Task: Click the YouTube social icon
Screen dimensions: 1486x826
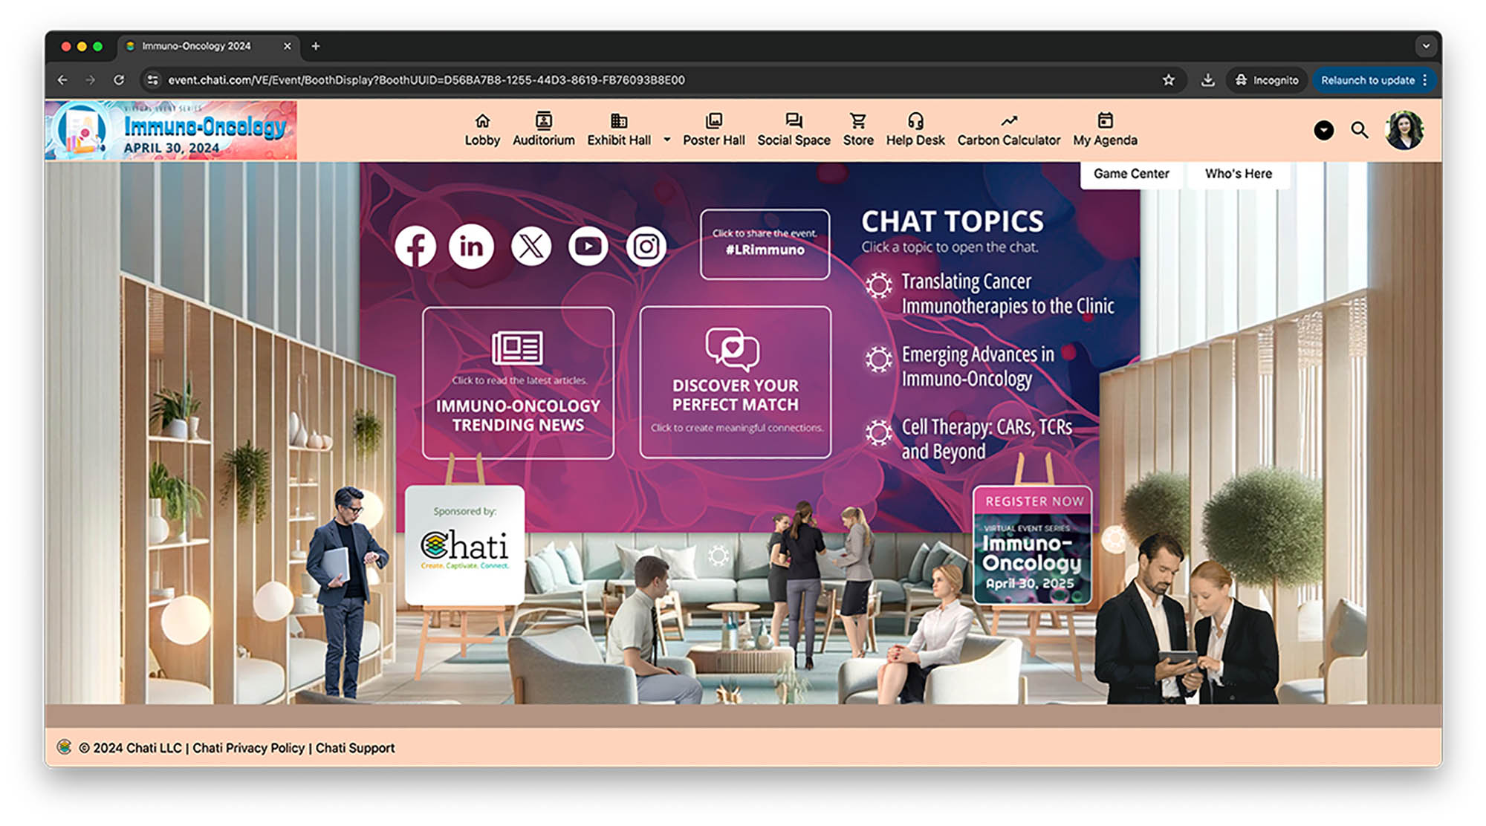Action: [x=588, y=247]
